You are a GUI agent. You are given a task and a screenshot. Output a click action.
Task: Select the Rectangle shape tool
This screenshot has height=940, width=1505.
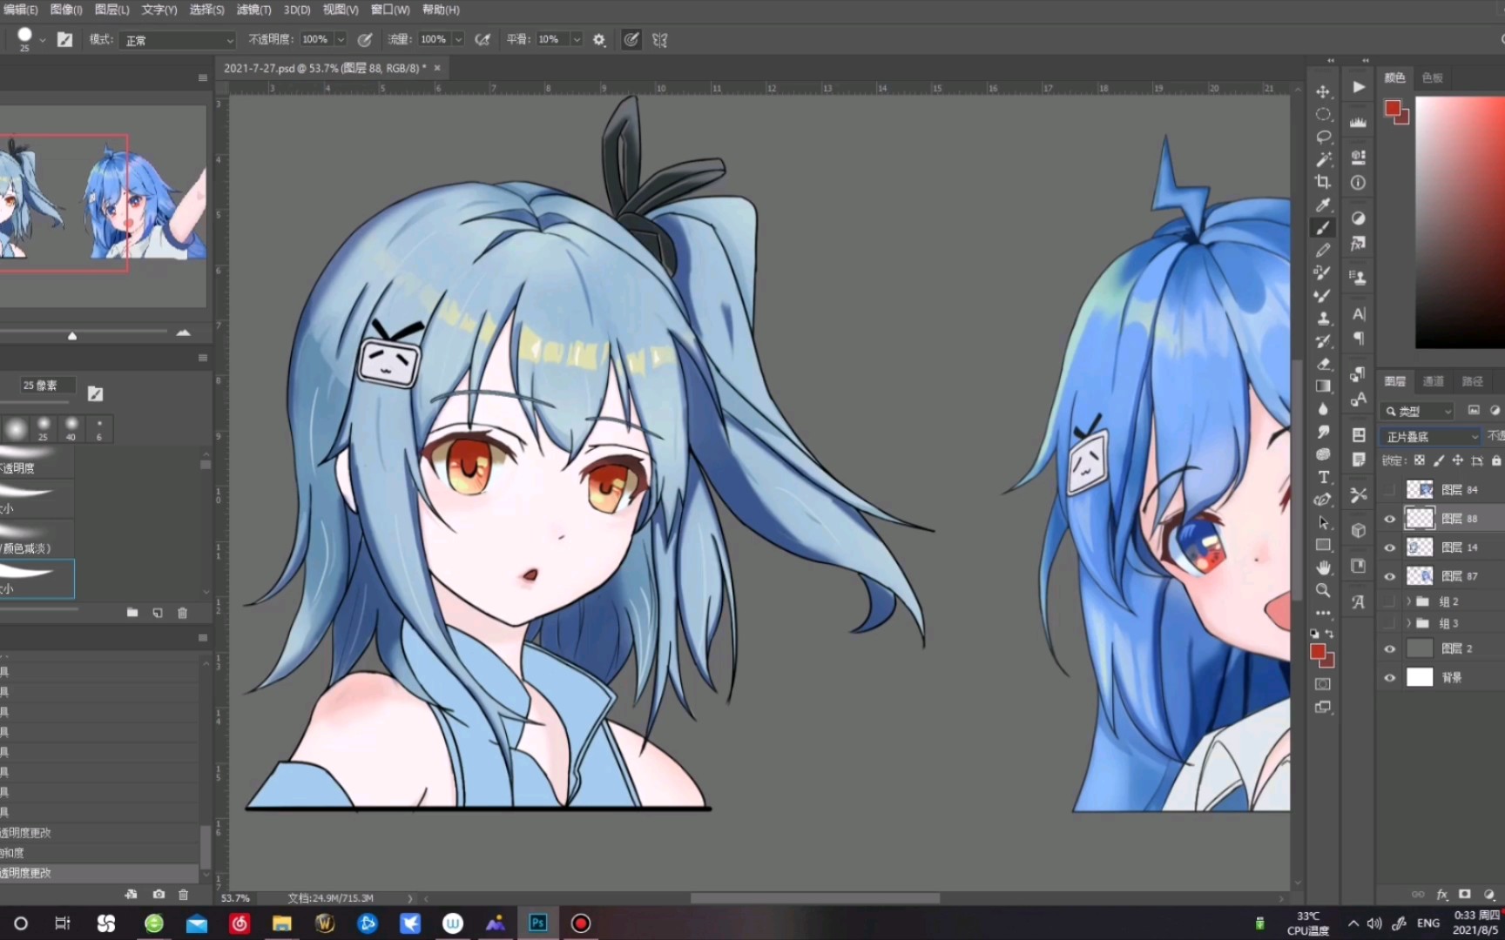click(1323, 545)
